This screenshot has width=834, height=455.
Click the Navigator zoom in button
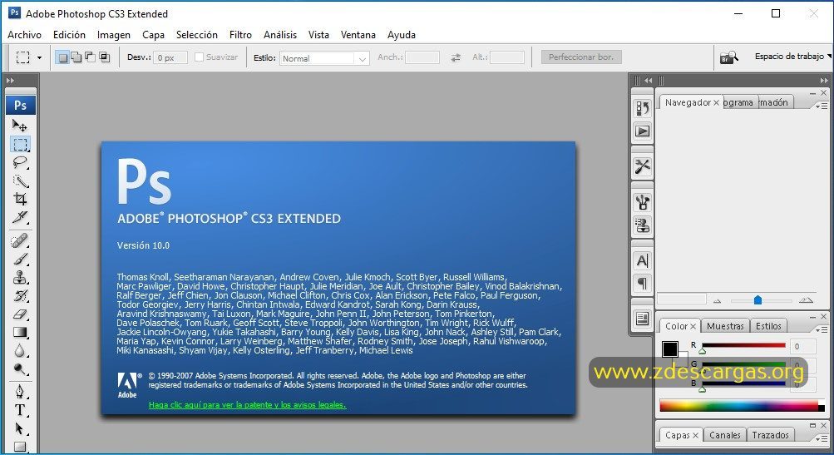coord(806,300)
